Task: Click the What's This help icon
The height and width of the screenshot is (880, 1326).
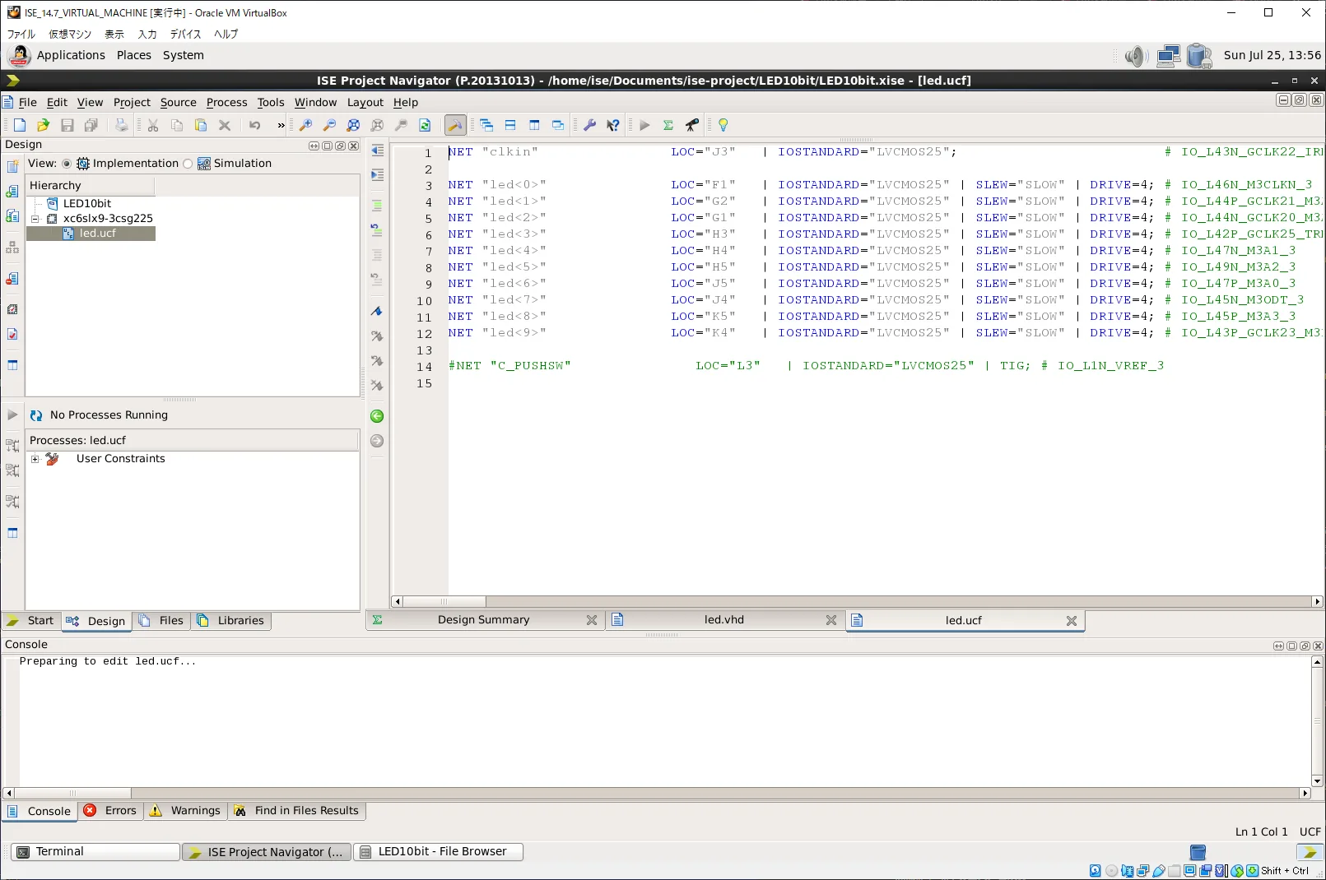Action: pyautogui.click(x=613, y=125)
